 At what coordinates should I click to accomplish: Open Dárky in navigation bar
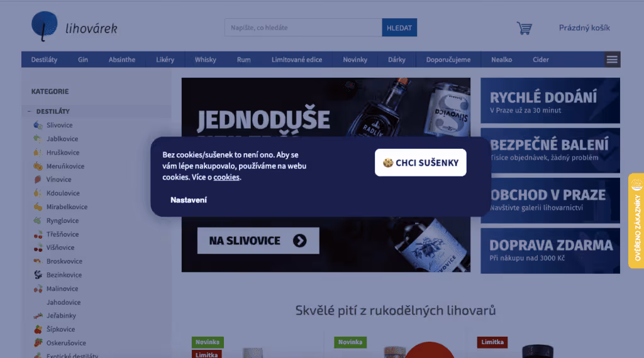click(x=397, y=60)
